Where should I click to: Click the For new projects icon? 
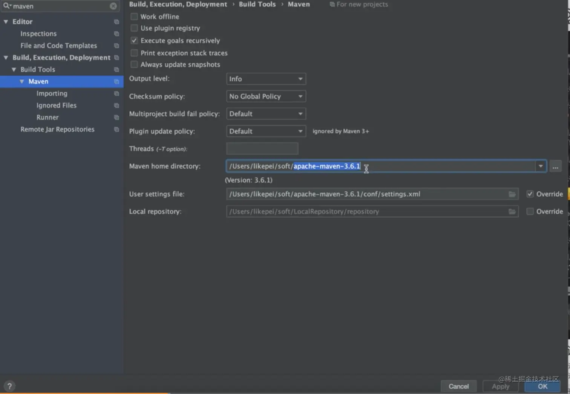pyautogui.click(x=332, y=5)
